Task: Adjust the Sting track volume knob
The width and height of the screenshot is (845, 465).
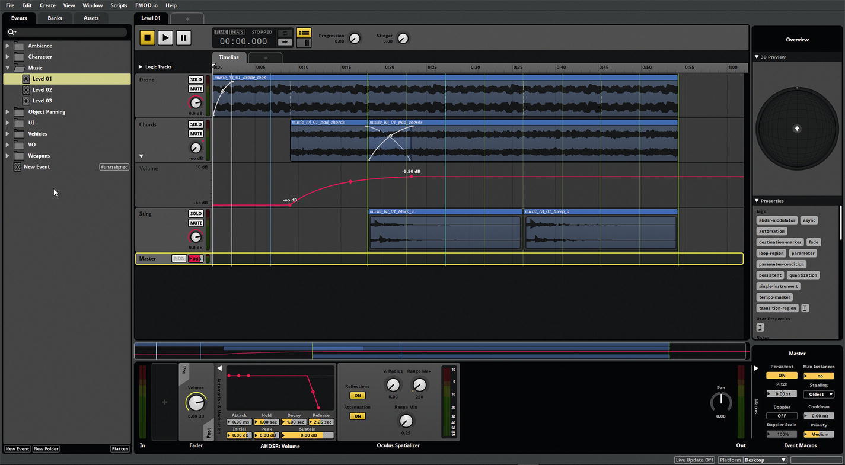Action: pos(196,237)
